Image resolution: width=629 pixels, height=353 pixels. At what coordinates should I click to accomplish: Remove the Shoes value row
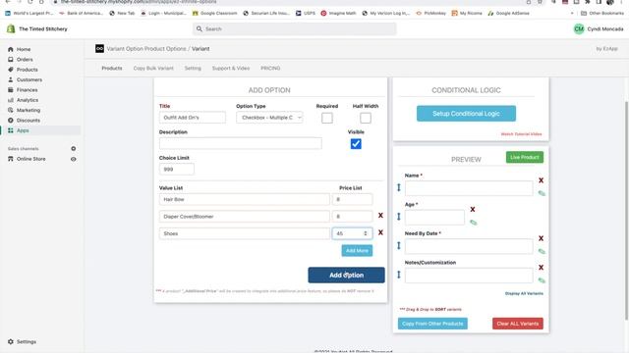click(x=380, y=232)
